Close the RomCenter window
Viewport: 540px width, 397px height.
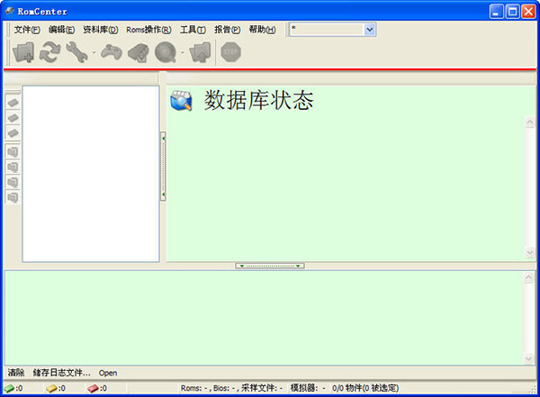(x=528, y=12)
